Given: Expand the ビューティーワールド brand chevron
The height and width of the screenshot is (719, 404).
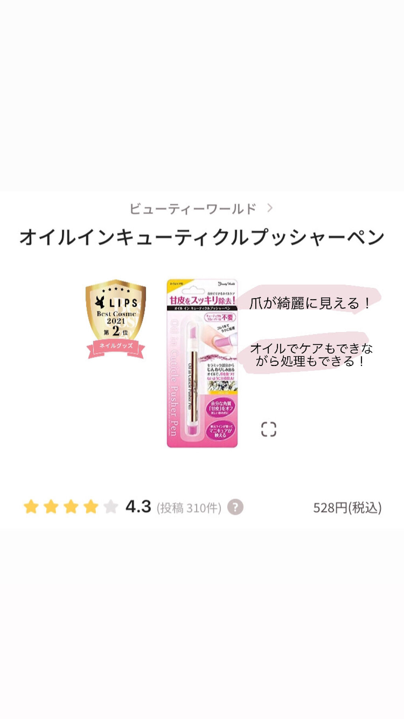Looking at the screenshot, I should [x=270, y=208].
